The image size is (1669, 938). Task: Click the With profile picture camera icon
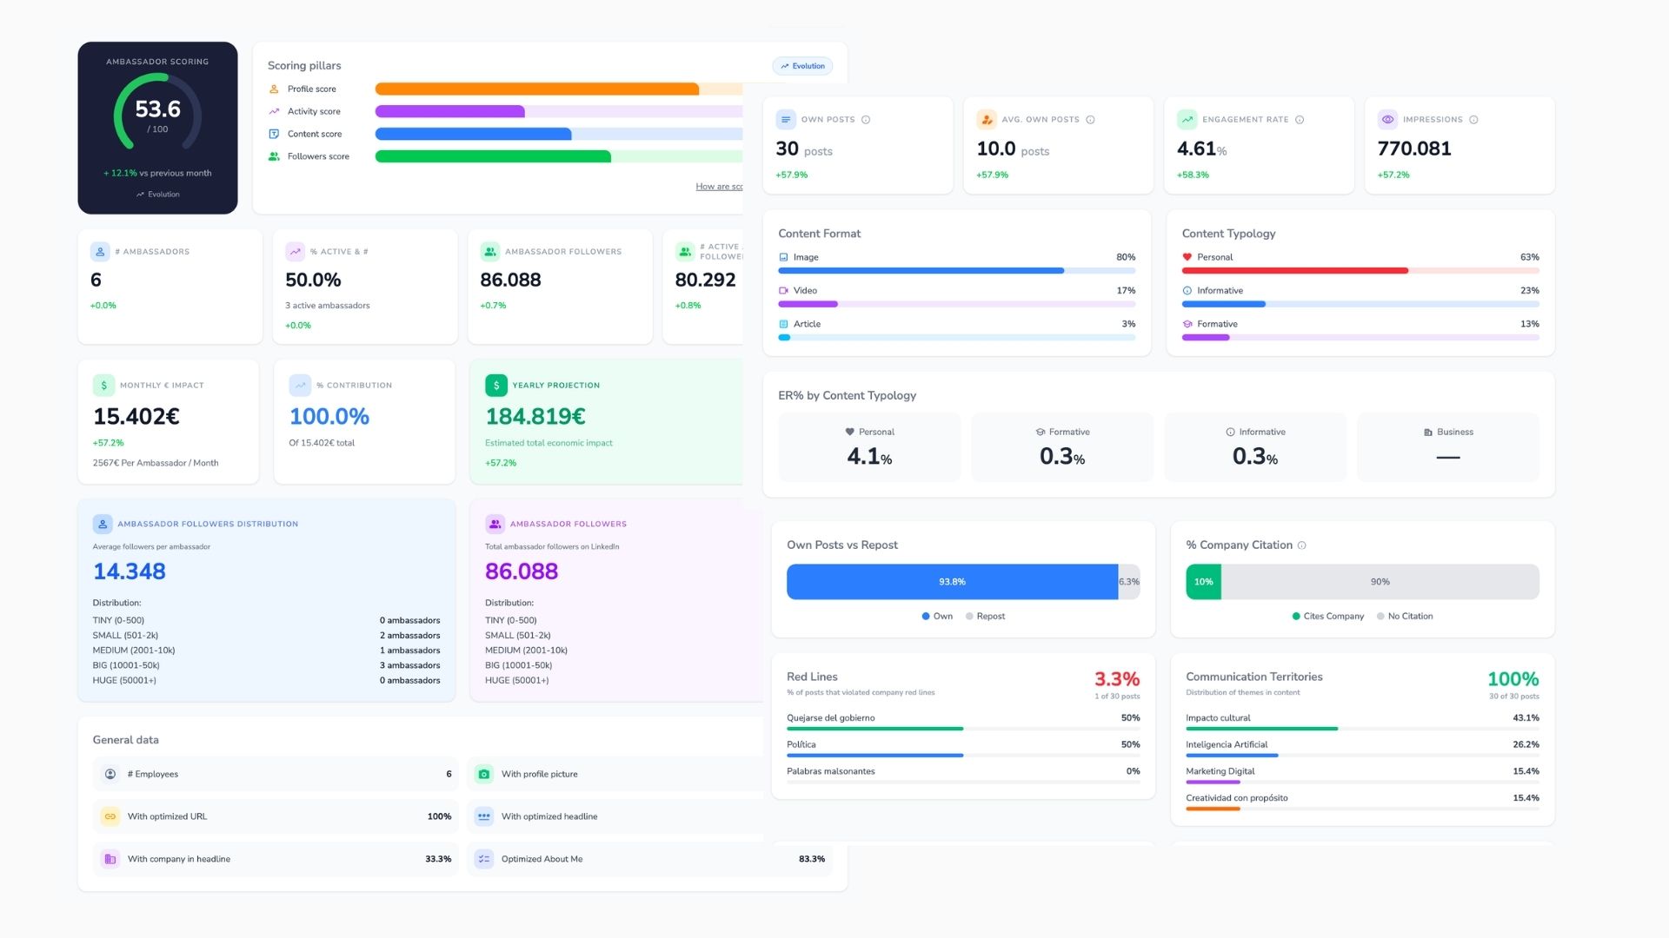484,774
